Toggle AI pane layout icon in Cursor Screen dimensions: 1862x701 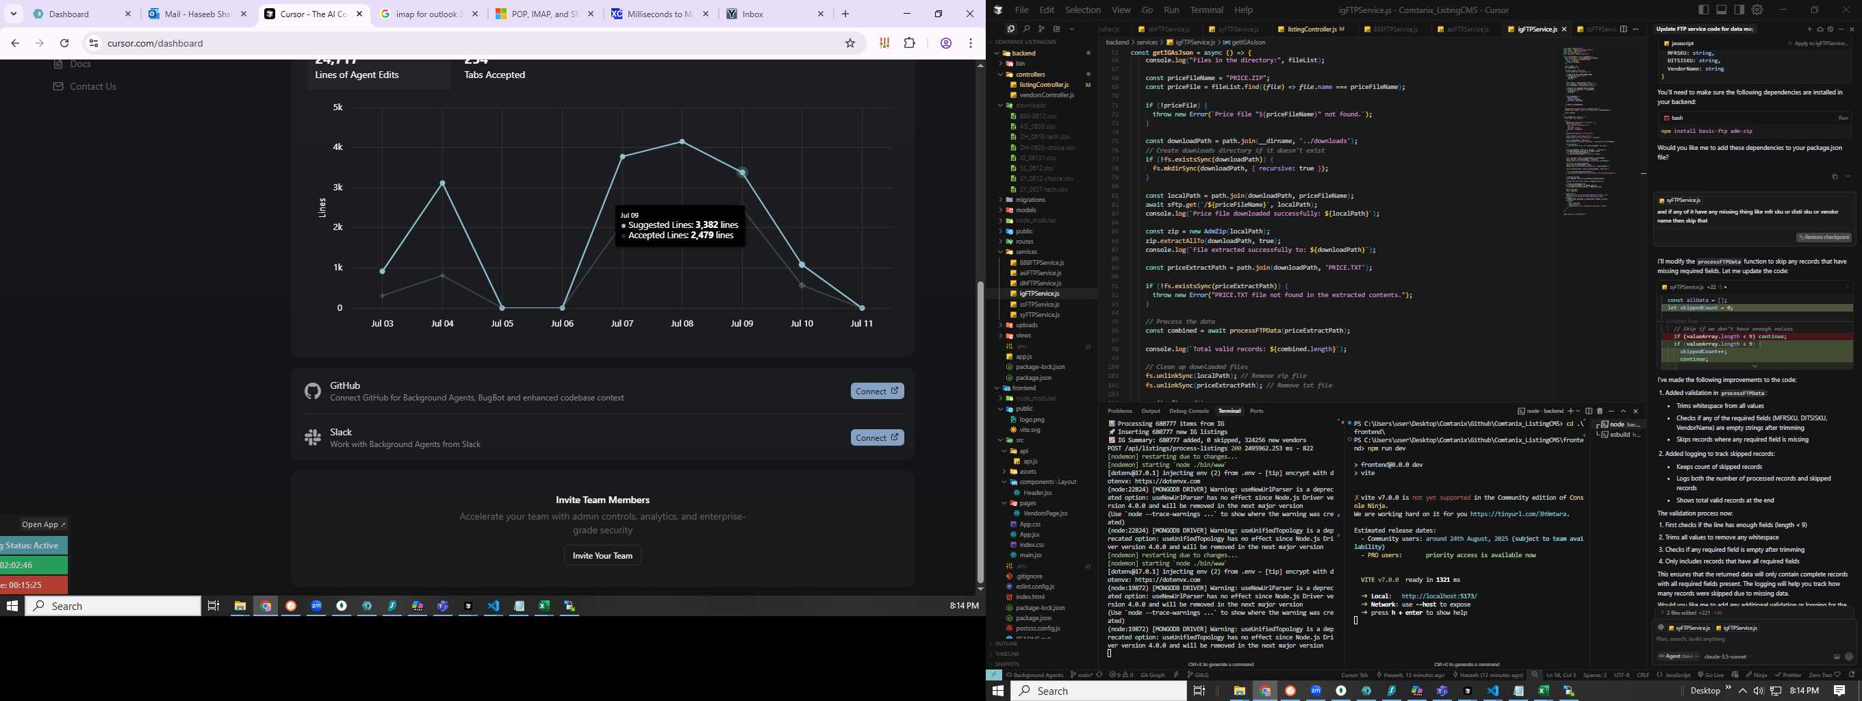[x=1739, y=10]
